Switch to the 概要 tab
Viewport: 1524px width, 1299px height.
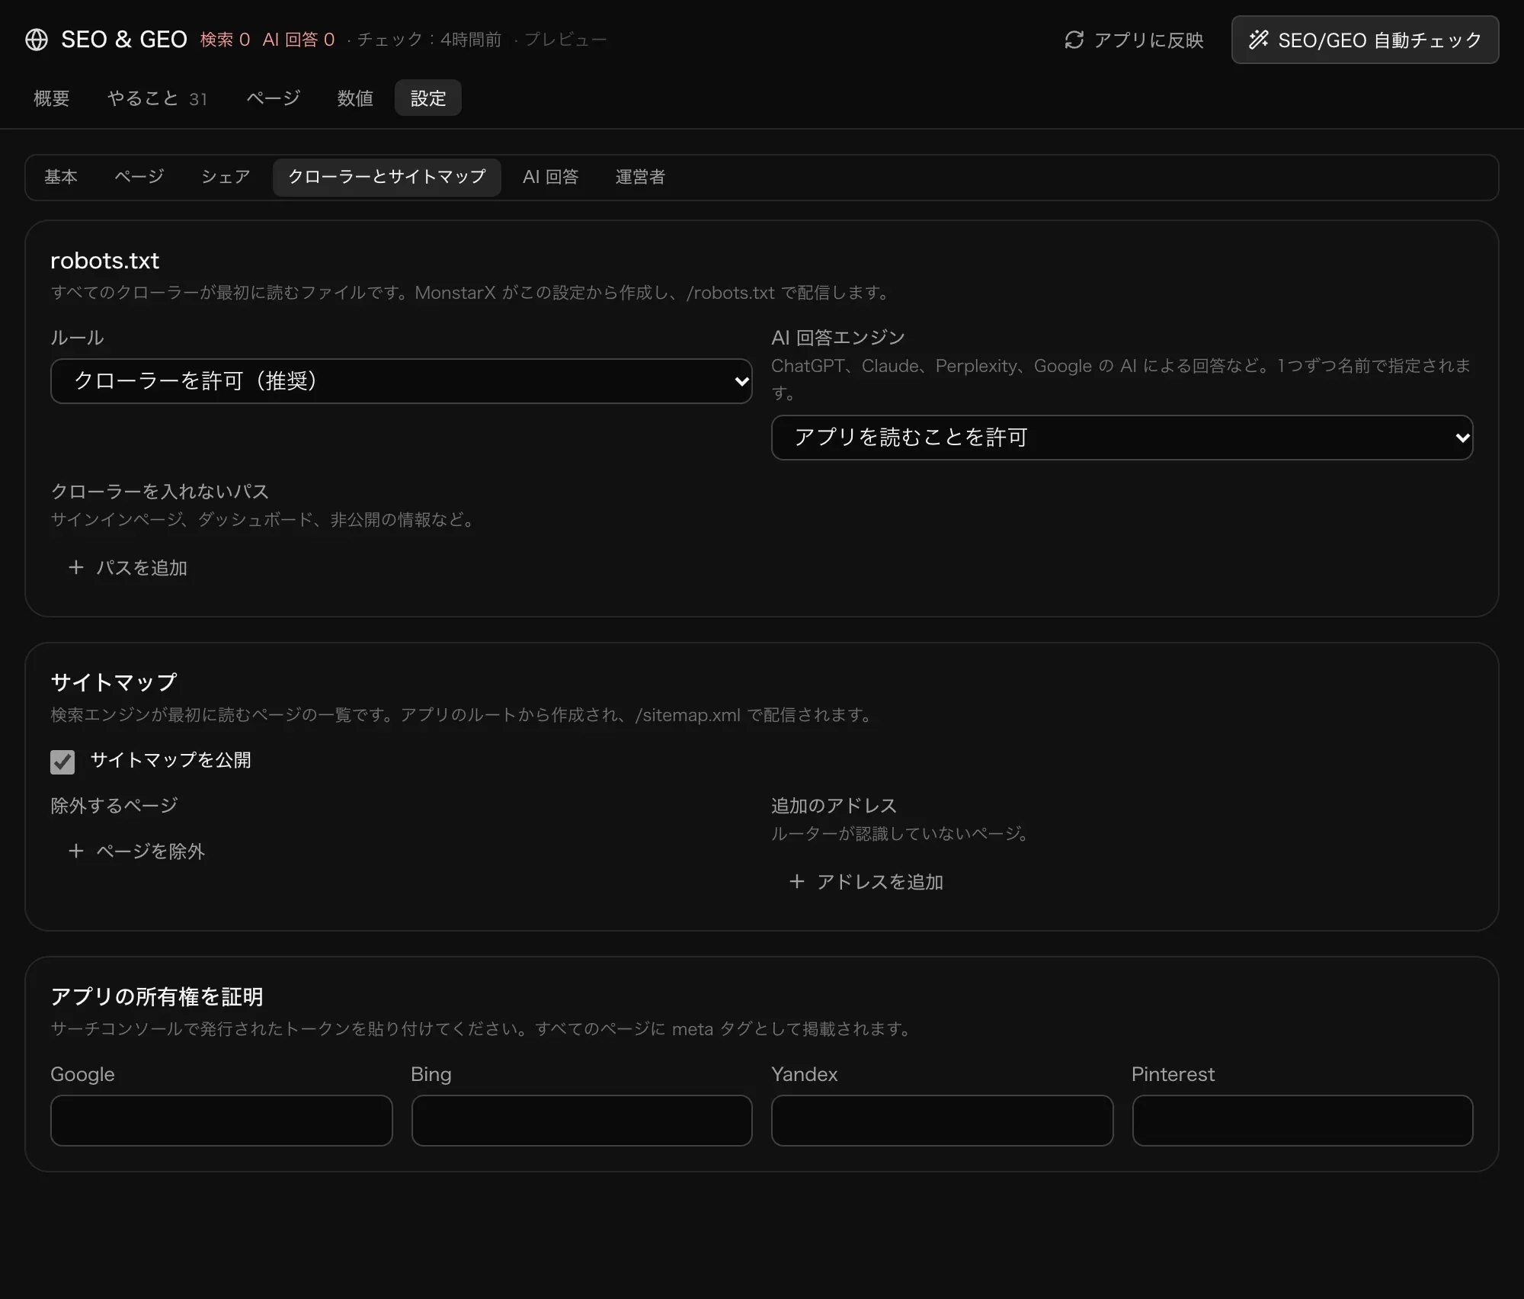(51, 98)
